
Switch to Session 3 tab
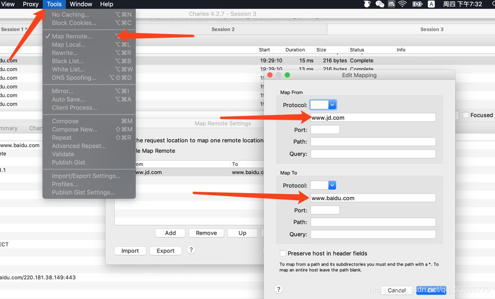click(x=432, y=29)
